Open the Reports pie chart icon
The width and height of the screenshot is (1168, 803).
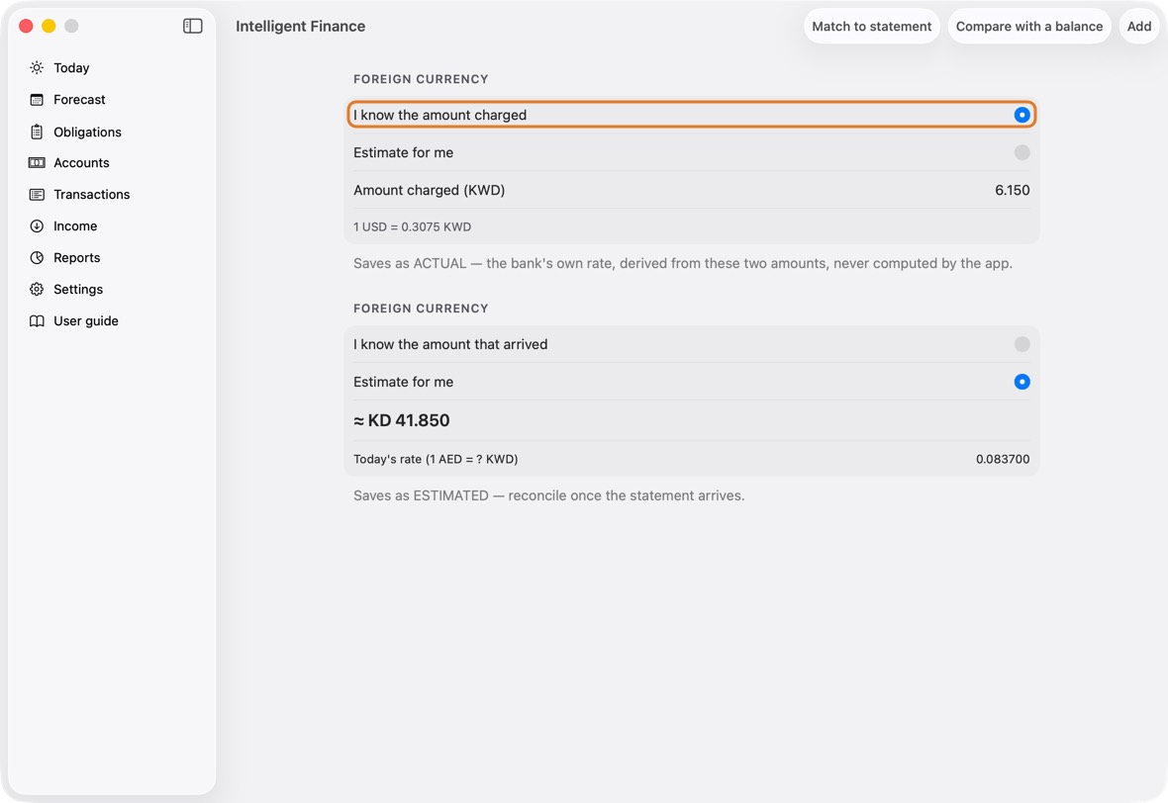click(37, 257)
